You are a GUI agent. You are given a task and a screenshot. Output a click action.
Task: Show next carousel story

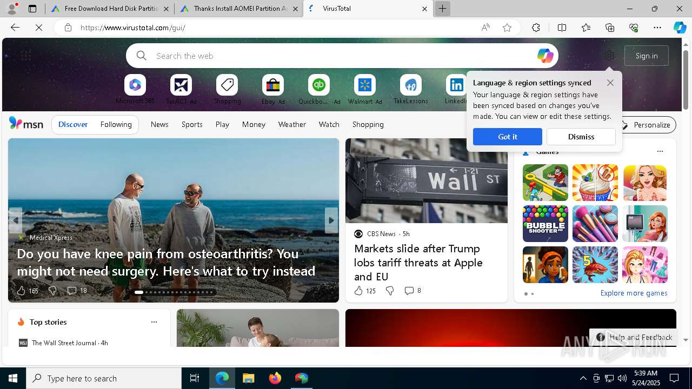[331, 220]
